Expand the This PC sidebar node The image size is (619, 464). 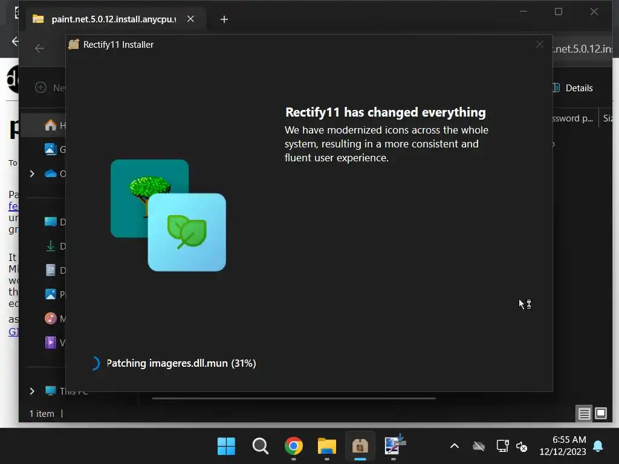coord(32,391)
